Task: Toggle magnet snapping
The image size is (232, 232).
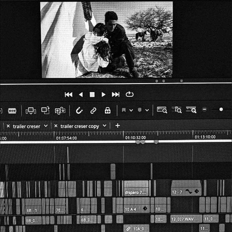Action: click(x=79, y=110)
